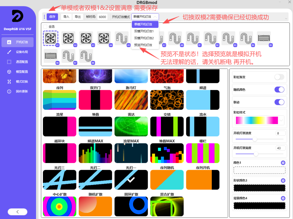Click the 保存 button
293x219 pixels.
[x=52, y=17]
